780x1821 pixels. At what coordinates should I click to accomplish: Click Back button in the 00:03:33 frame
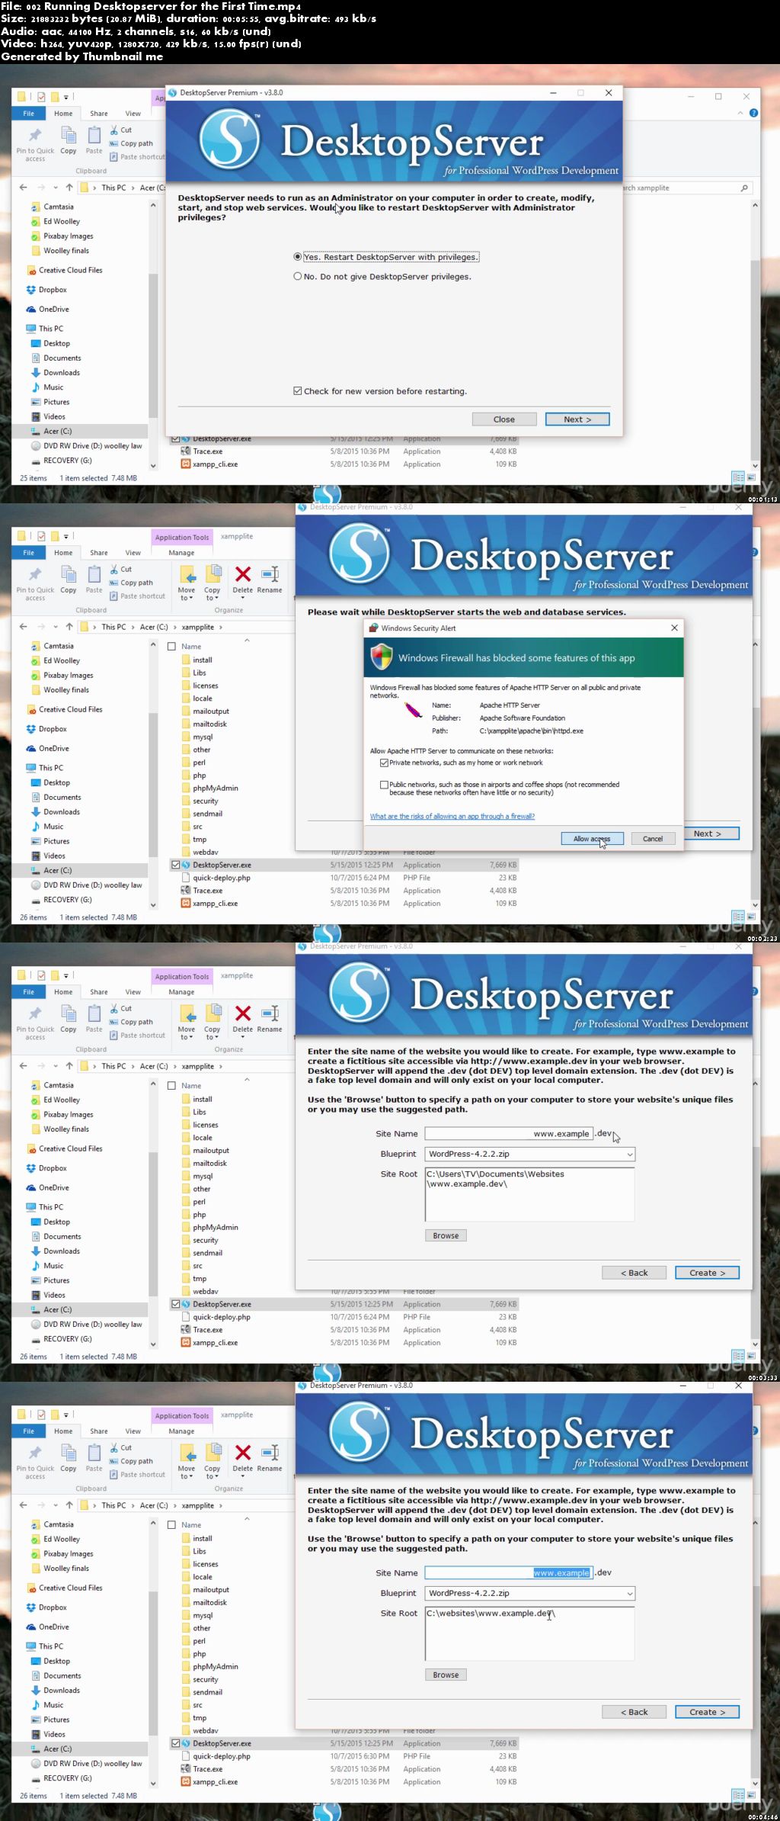pos(634,1273)
